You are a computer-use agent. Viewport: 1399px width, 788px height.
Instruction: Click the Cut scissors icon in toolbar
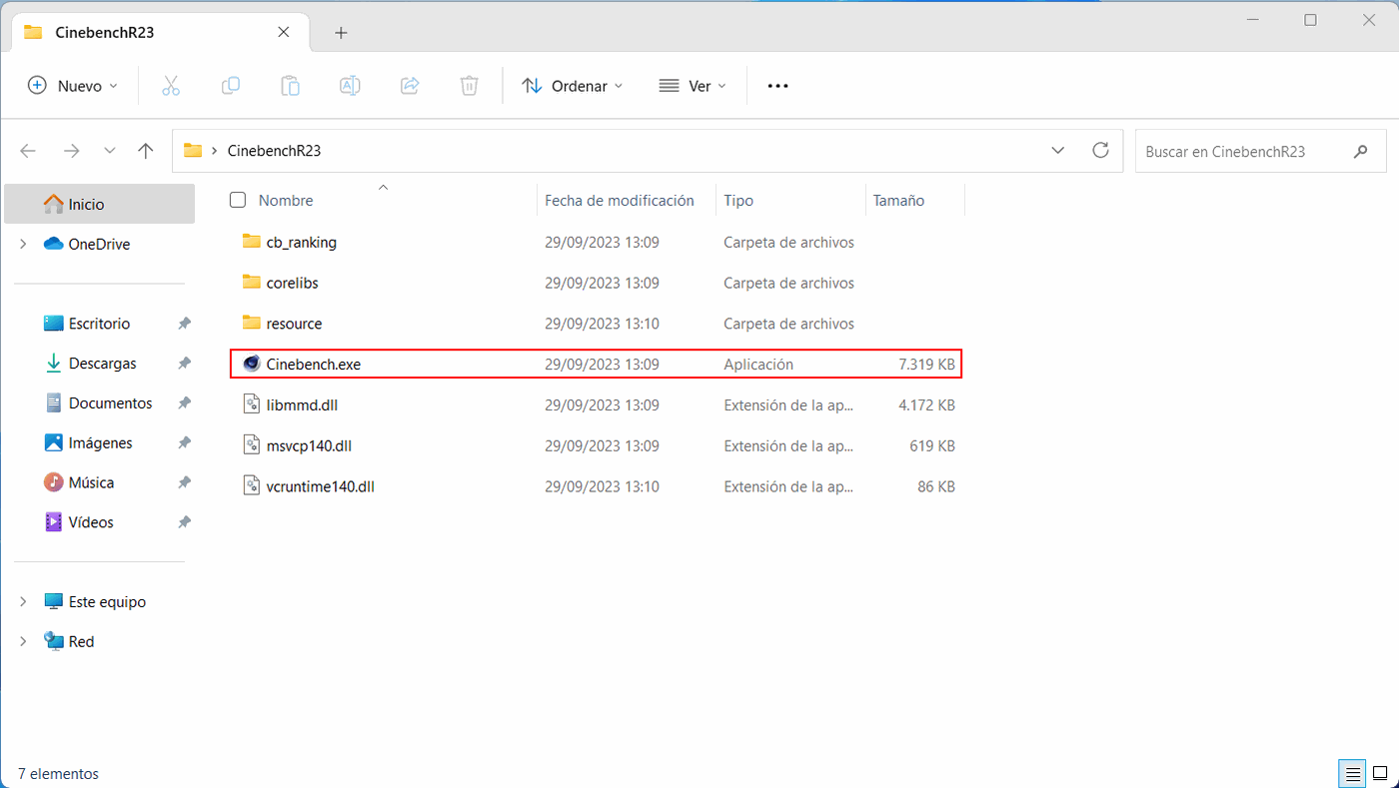coord(171,86)
